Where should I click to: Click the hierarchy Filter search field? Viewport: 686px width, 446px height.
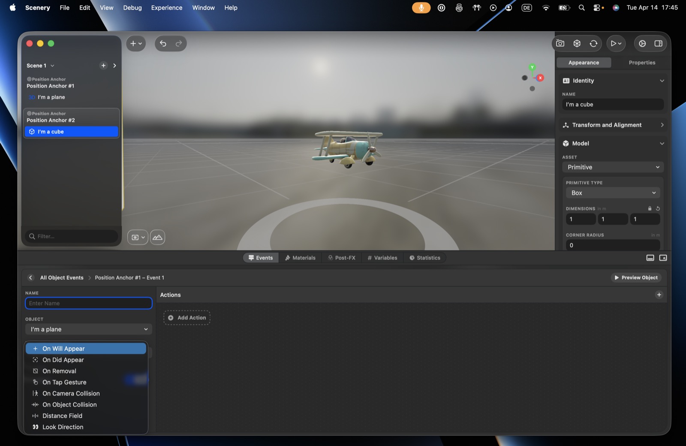(71, 236)
